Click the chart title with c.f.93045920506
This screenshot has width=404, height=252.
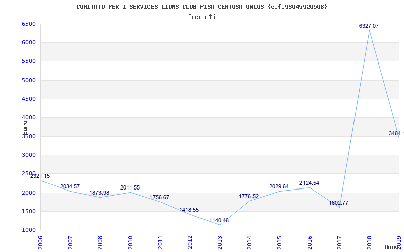[201, 7]
